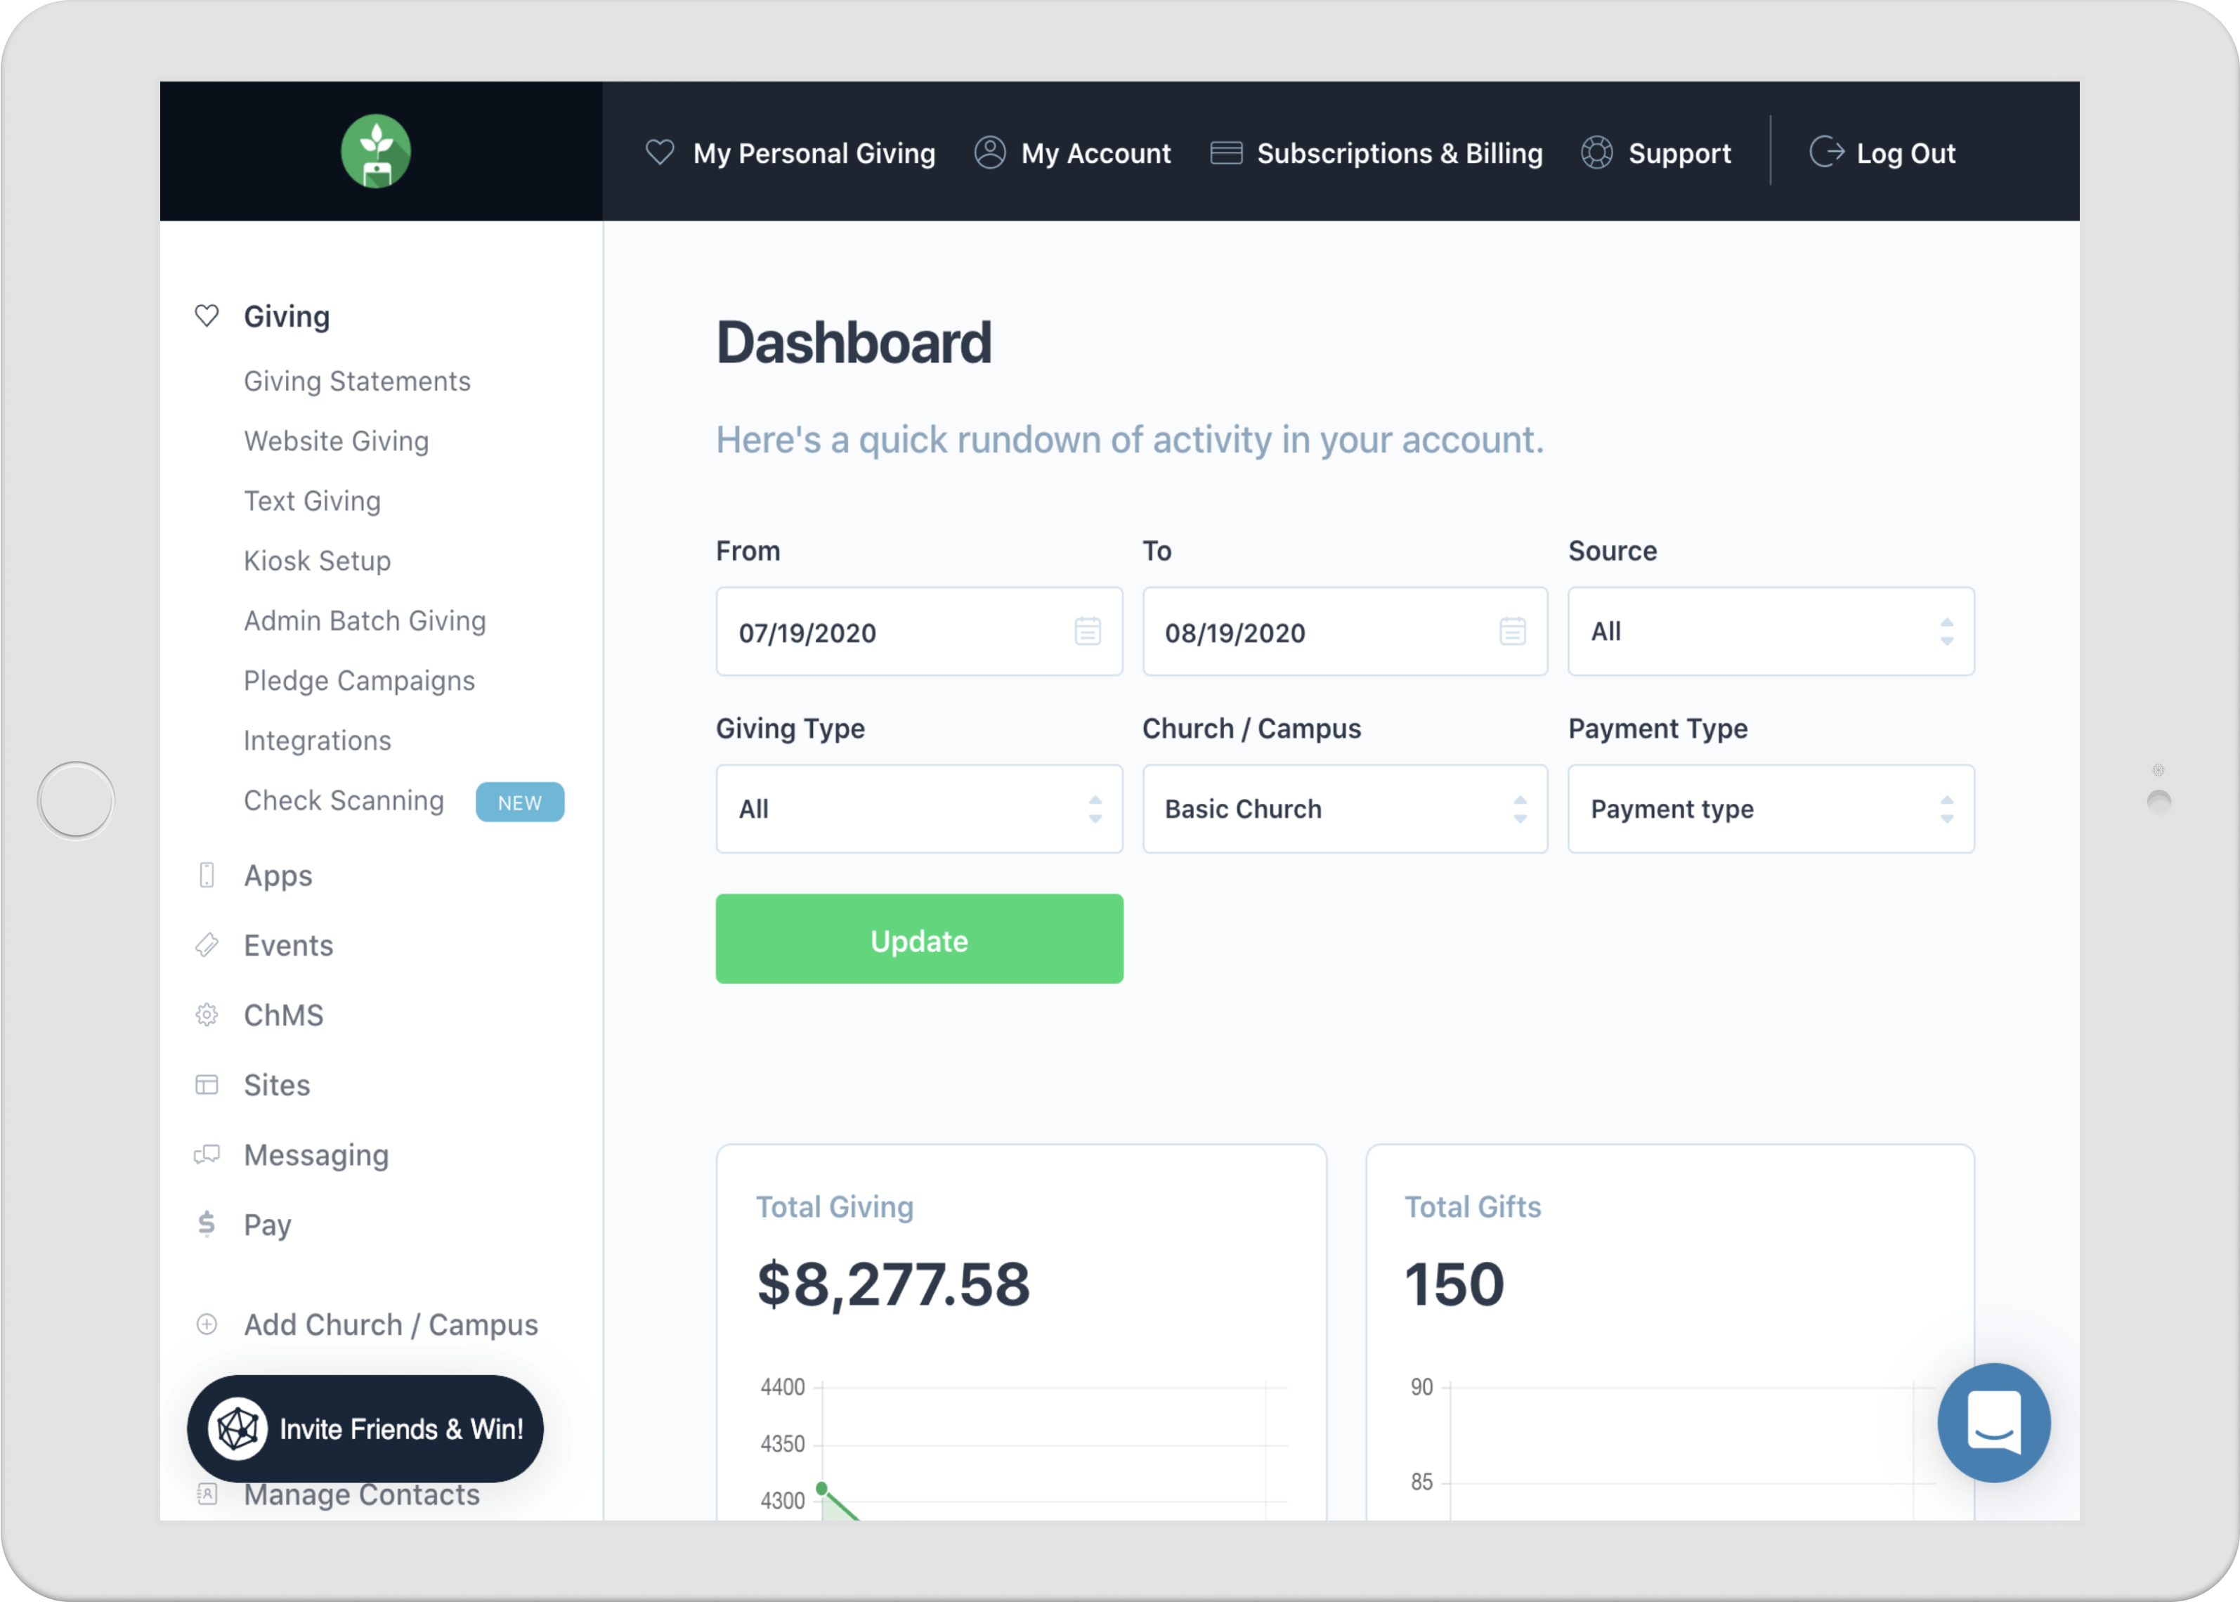The image size is (2240, 1602).
Task: Open Text Giving
Action: tap(312, 501)
